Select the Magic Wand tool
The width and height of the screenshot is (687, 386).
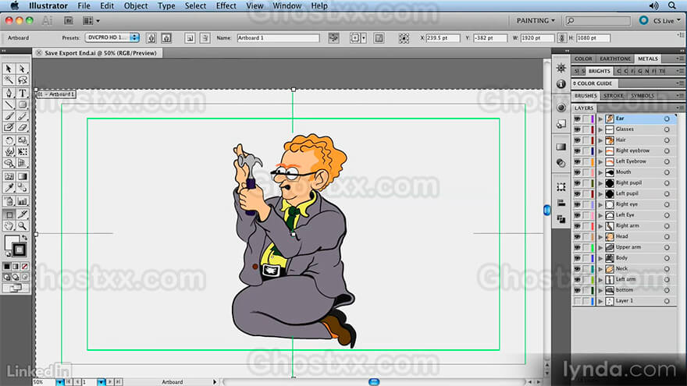tap(9, 80)
